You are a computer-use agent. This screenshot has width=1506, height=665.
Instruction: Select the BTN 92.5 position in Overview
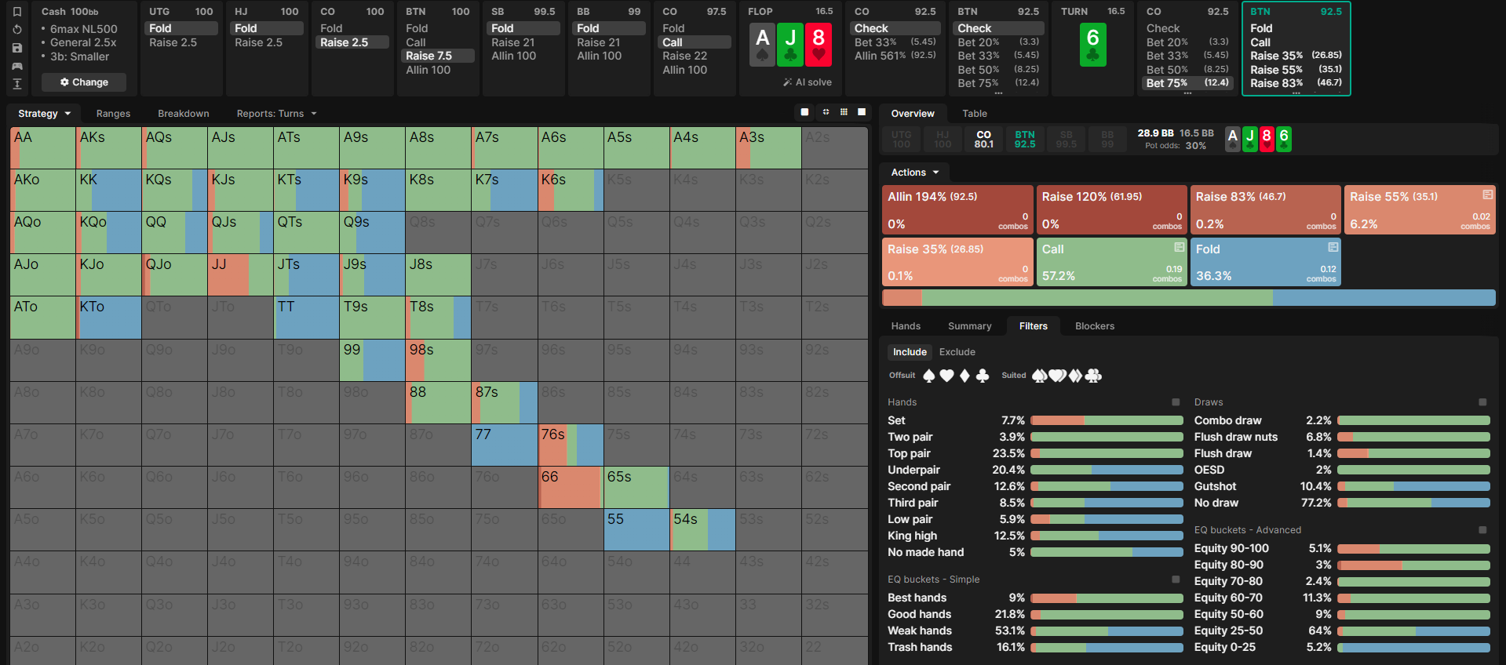pos(1025,140)
